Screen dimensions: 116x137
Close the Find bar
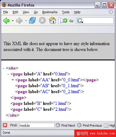(x=5, y=125)
